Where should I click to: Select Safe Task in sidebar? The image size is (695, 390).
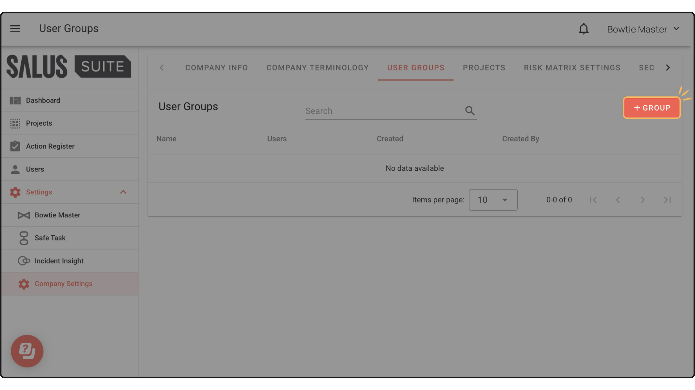coord(50,238)
